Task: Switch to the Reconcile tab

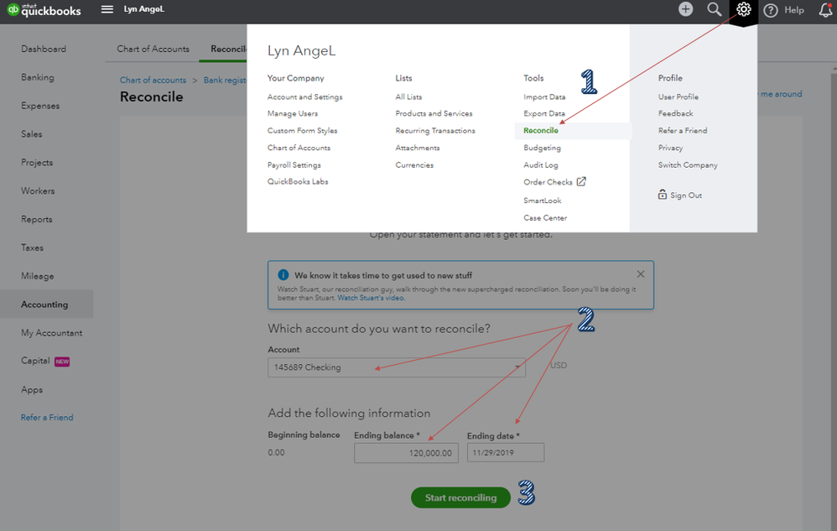Action: pos(228,49)
